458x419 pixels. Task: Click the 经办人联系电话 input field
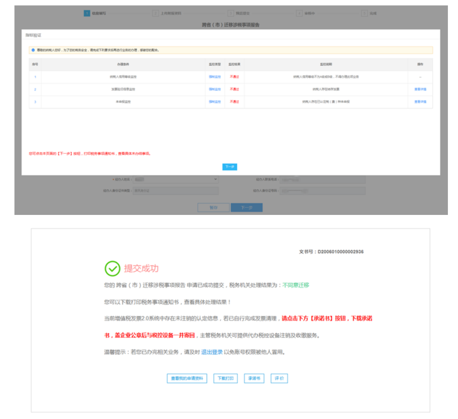click(x=323, y=180)
